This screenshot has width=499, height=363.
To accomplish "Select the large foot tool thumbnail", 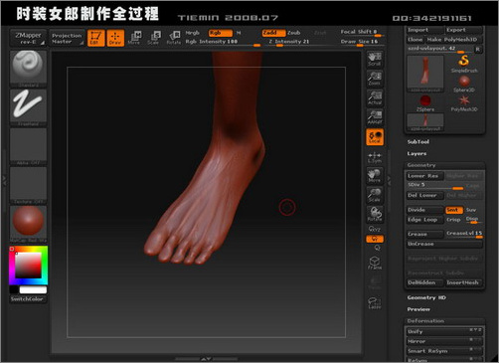I will tap(425, 74).
